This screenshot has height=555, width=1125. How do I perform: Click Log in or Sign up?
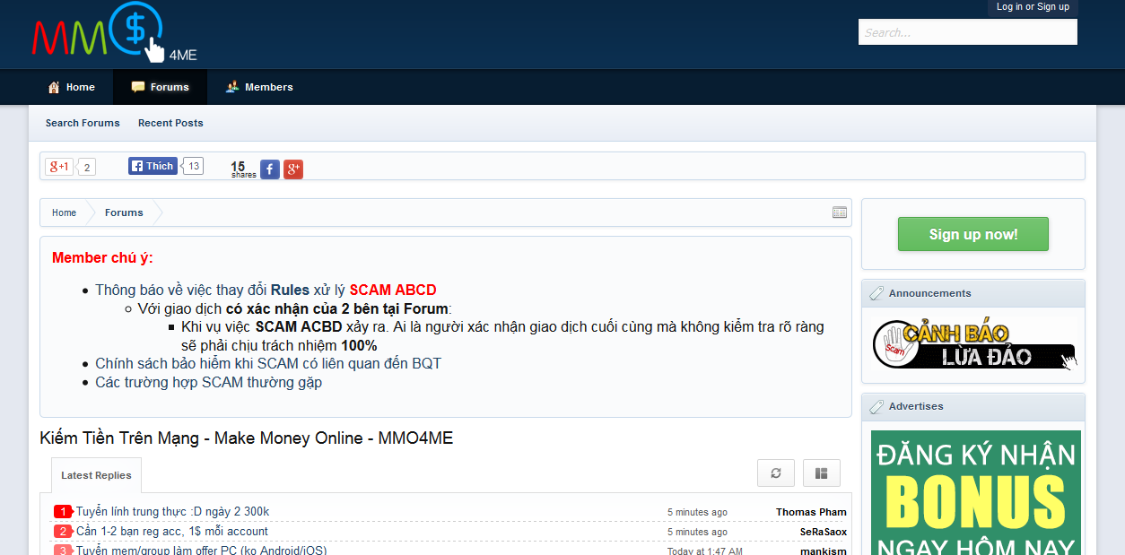(x=1033, y=7)
